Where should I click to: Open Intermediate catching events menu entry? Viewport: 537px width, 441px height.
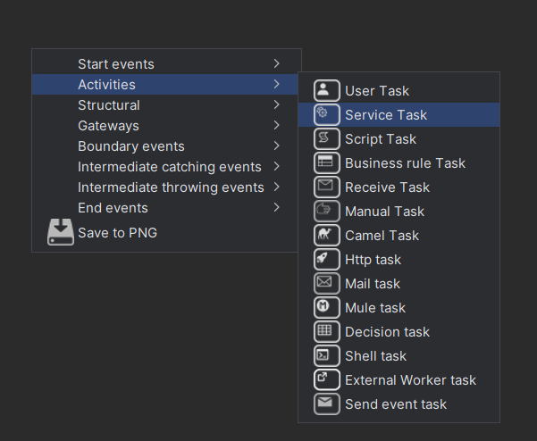169,167
